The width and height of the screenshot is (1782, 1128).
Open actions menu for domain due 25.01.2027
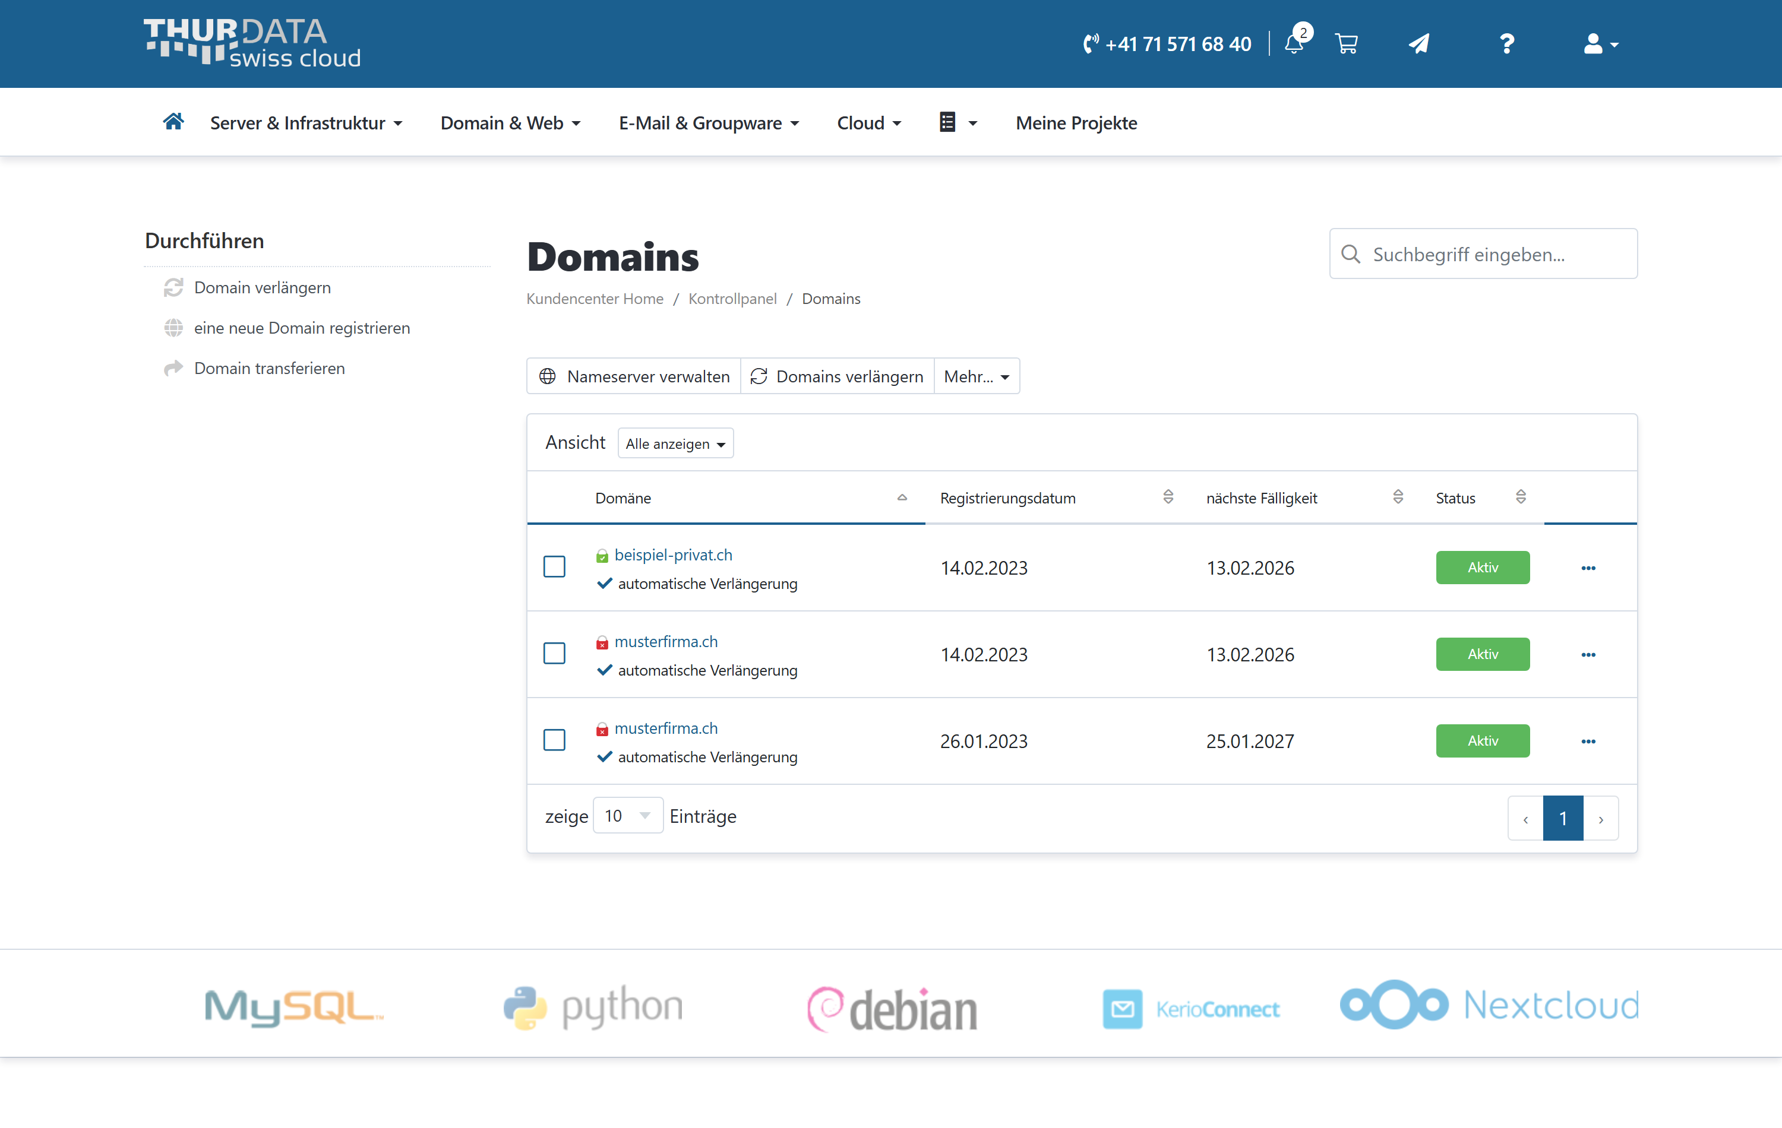pos(1588,741)
